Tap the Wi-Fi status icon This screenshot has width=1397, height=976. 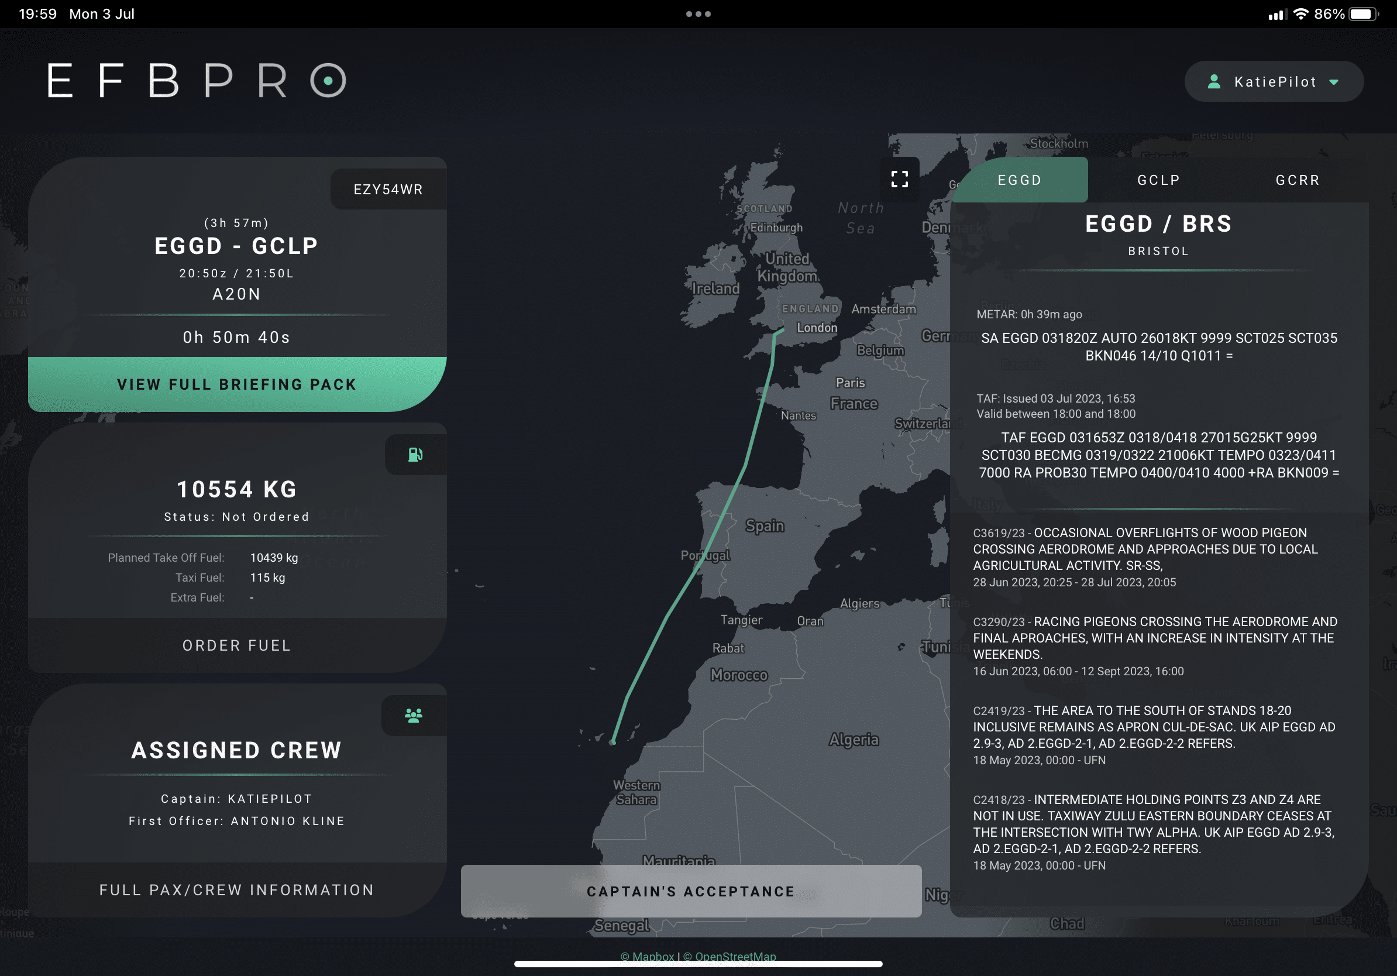[1300, 14]
